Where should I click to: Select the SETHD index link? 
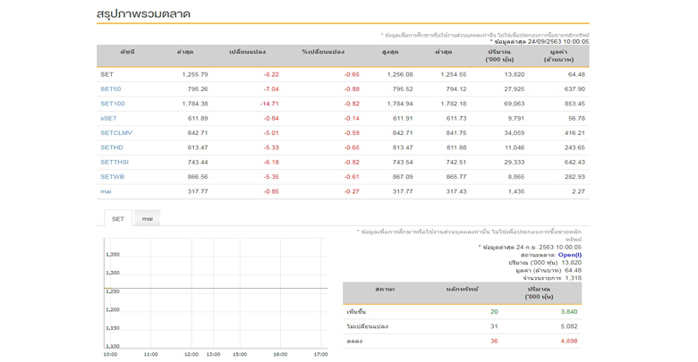pos(111,147)
